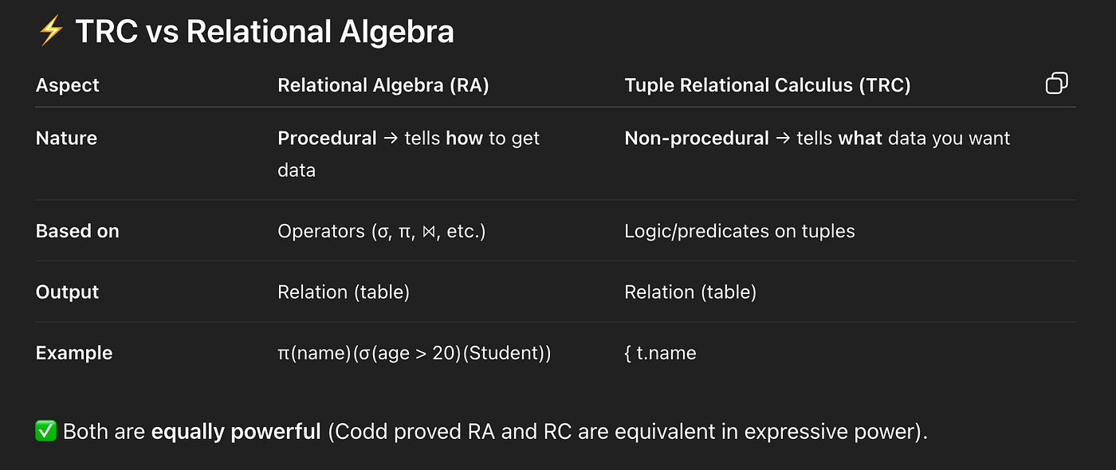Click the 'Tuple Relational Calculus (TRC)' column header

768,85
